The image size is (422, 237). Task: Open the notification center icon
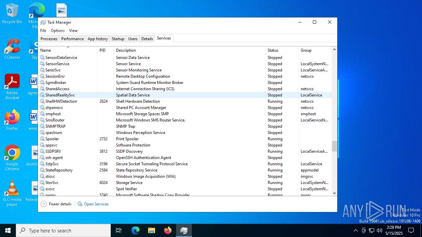(x=411, y=230)
